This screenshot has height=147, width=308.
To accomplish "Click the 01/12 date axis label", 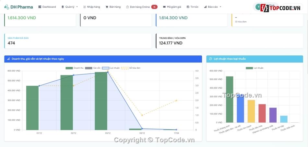I will point(39,133).
